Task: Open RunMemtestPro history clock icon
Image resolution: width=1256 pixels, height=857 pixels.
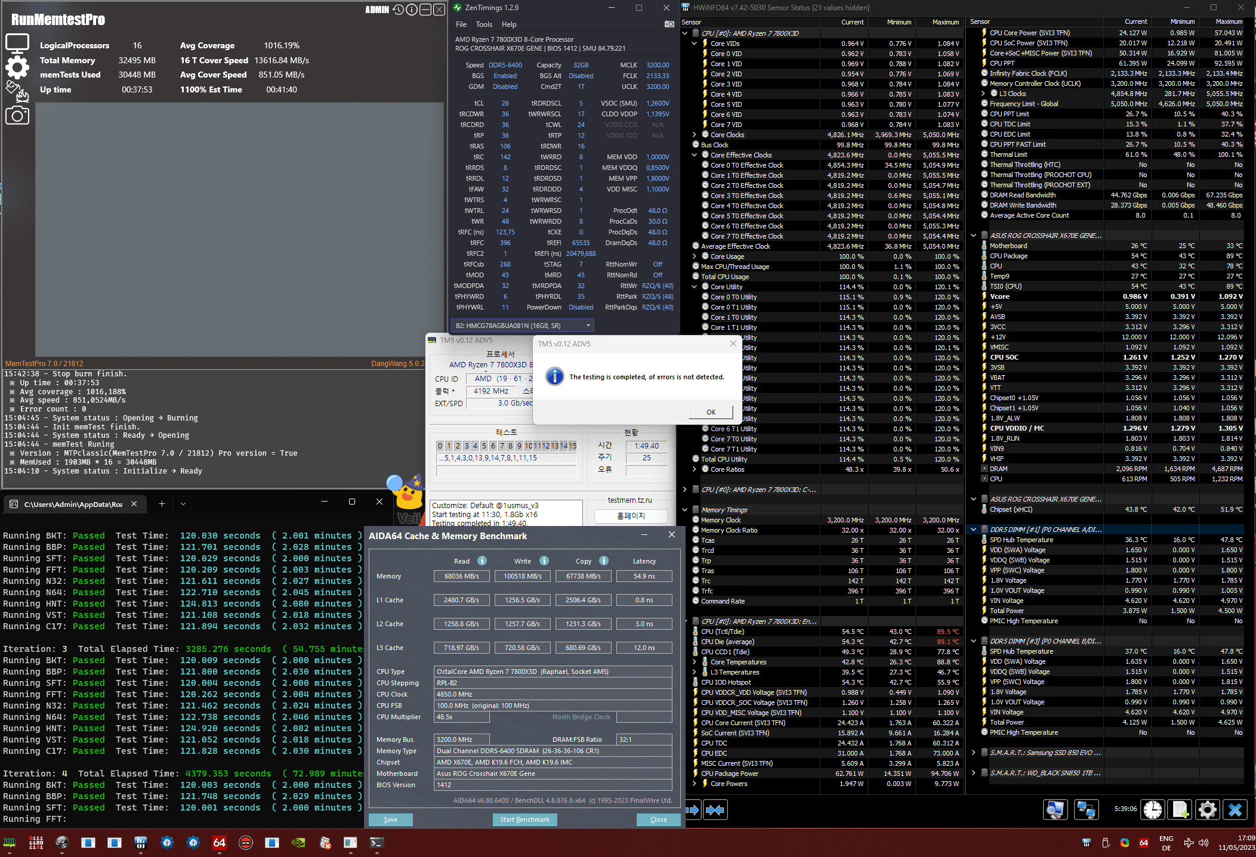Action: point(398,10)
